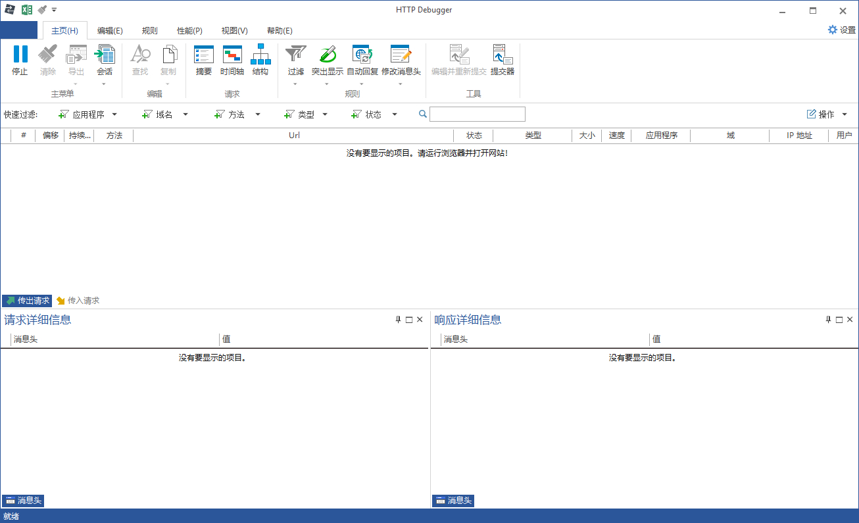859x523 pixels.
Task: Switch to the 性能(P) ribbon tab
Action: (189, 30)
